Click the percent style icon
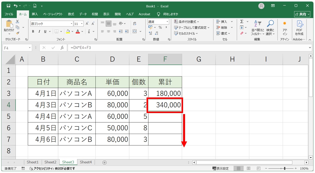This screenshot has width=315, height=173. (160, 27)
